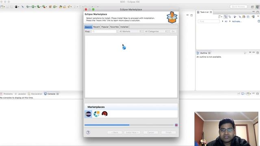This screenshot has width=260, height=146.
Task: Open the Declaration tab
Action: pyautogui.click(x=35, y=94)
